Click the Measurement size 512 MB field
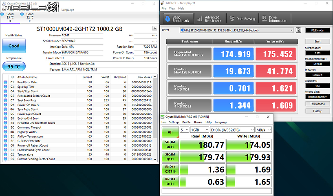Viewport: 333px width, 196px height. pos(318,64)
